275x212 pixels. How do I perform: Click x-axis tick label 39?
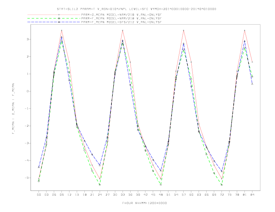138,195
